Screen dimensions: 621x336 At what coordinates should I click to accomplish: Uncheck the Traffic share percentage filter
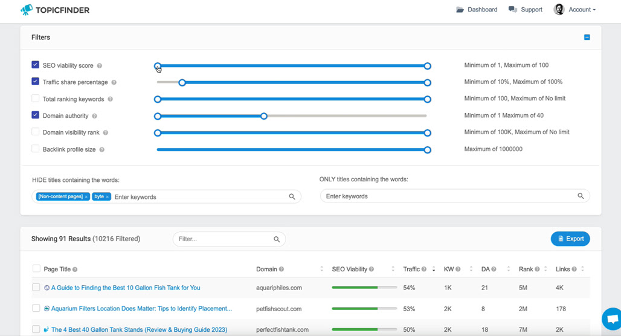tap(35, 81)
